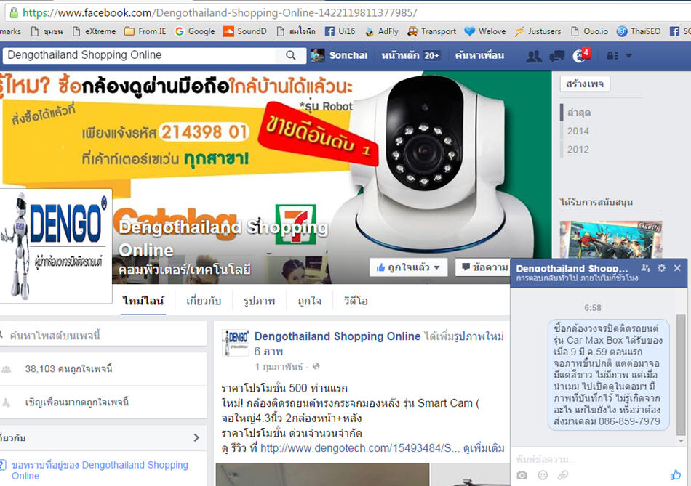Click the ข้อความ message button on cover
Image resolution: width=691 pixels, height=486 pixels.
[483, 267]
